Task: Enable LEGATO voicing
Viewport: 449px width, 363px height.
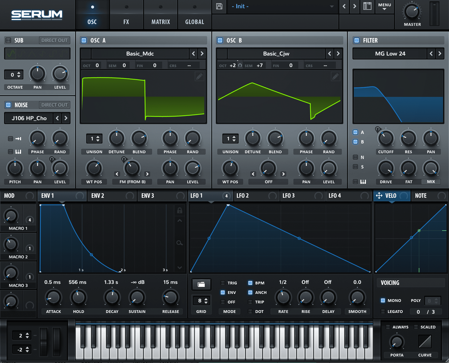Action: click(x=383, y=311)
